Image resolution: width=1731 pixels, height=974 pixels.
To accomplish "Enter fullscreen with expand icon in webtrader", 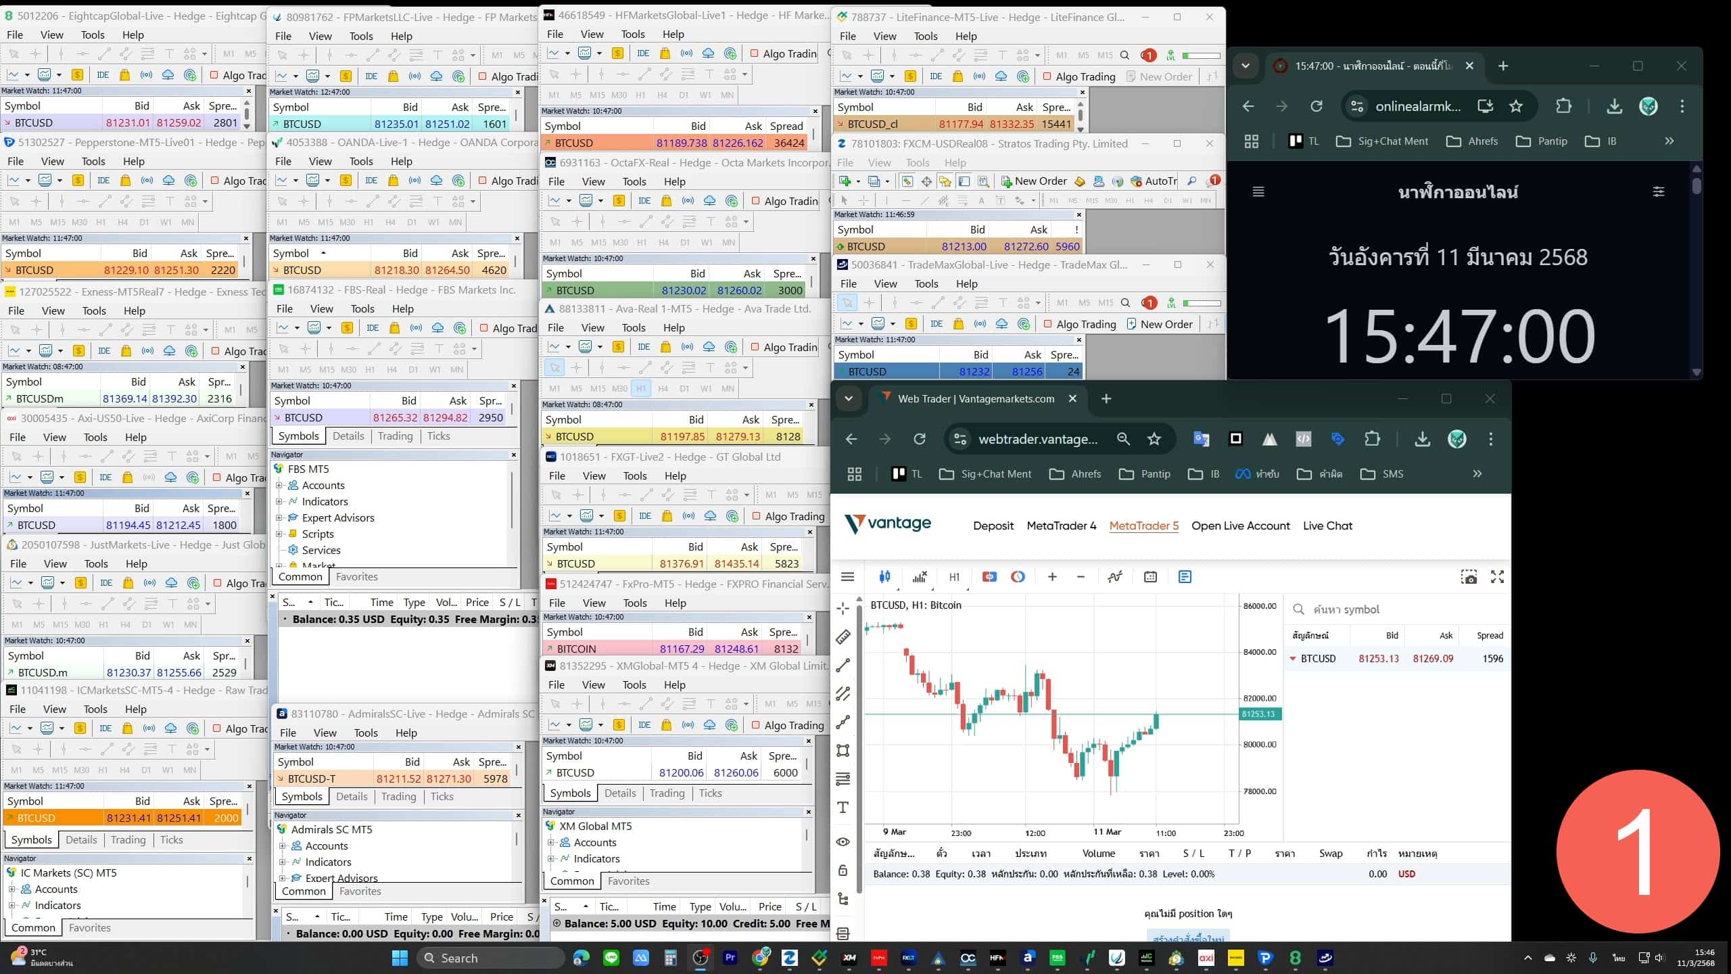I will 1498,577.
